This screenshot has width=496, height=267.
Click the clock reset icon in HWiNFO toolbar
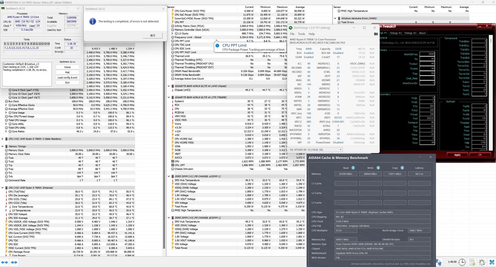462,262
